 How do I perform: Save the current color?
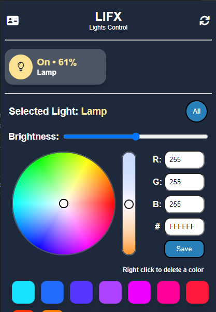tap(184, 249)
